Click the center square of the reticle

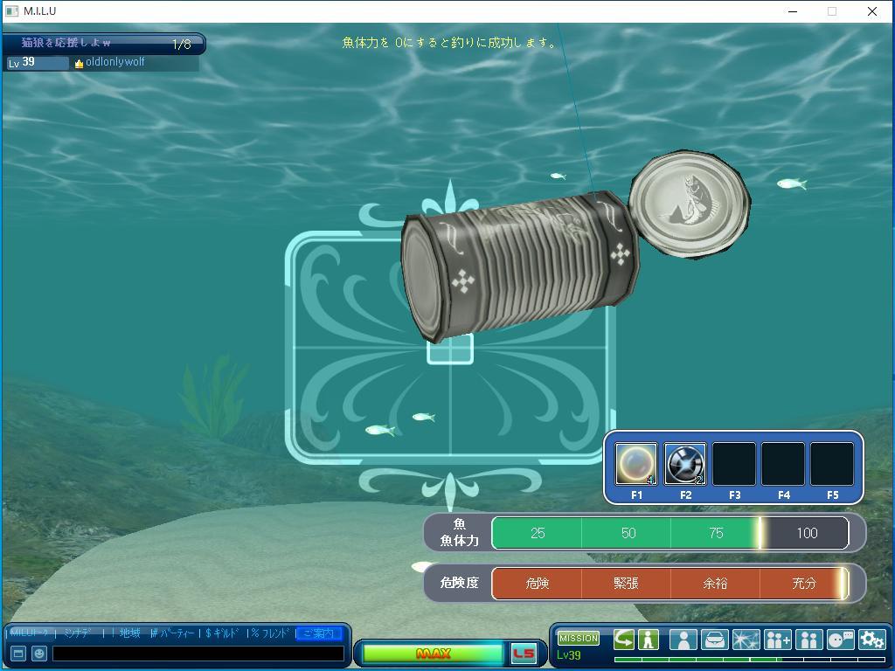coord(450,348)
